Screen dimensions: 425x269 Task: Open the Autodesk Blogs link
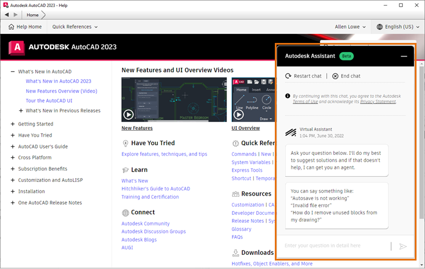pos(139,240)
